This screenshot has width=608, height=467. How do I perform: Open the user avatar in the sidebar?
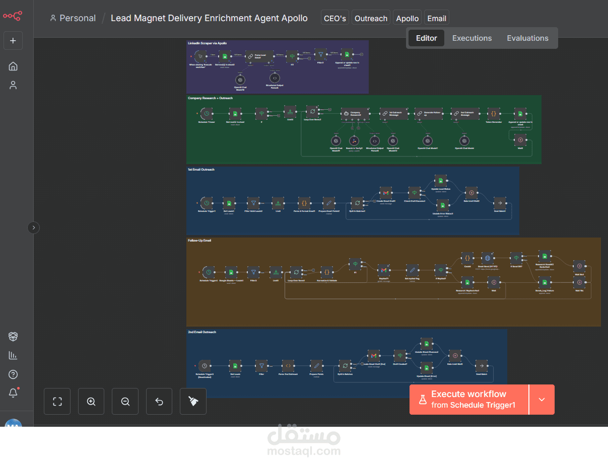[x=13, y=424]
